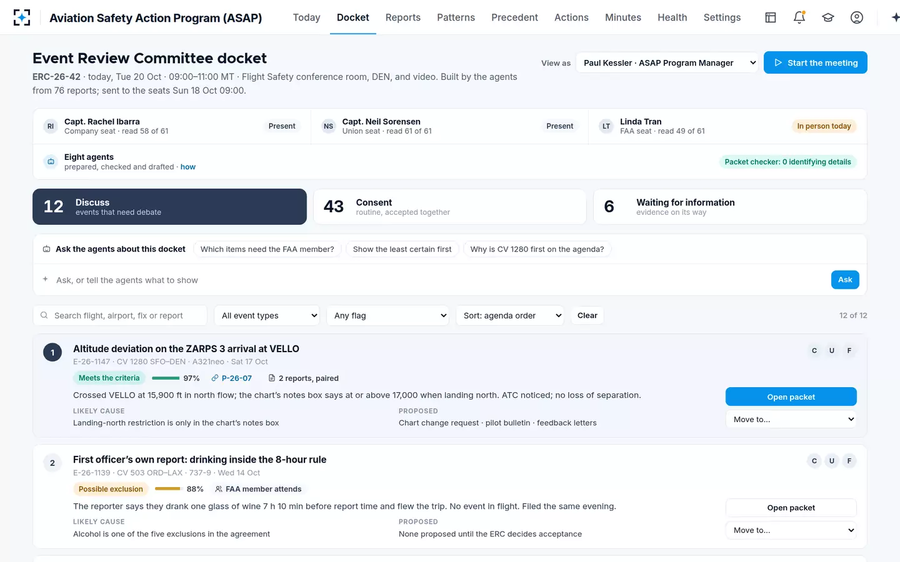Screen dimensions: 900x562
Task: Click the sparkle icon in the ask field
Action: click(45, 279)
